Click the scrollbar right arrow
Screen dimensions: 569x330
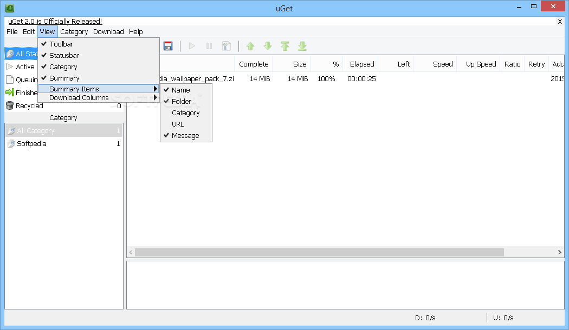[560, 252]
